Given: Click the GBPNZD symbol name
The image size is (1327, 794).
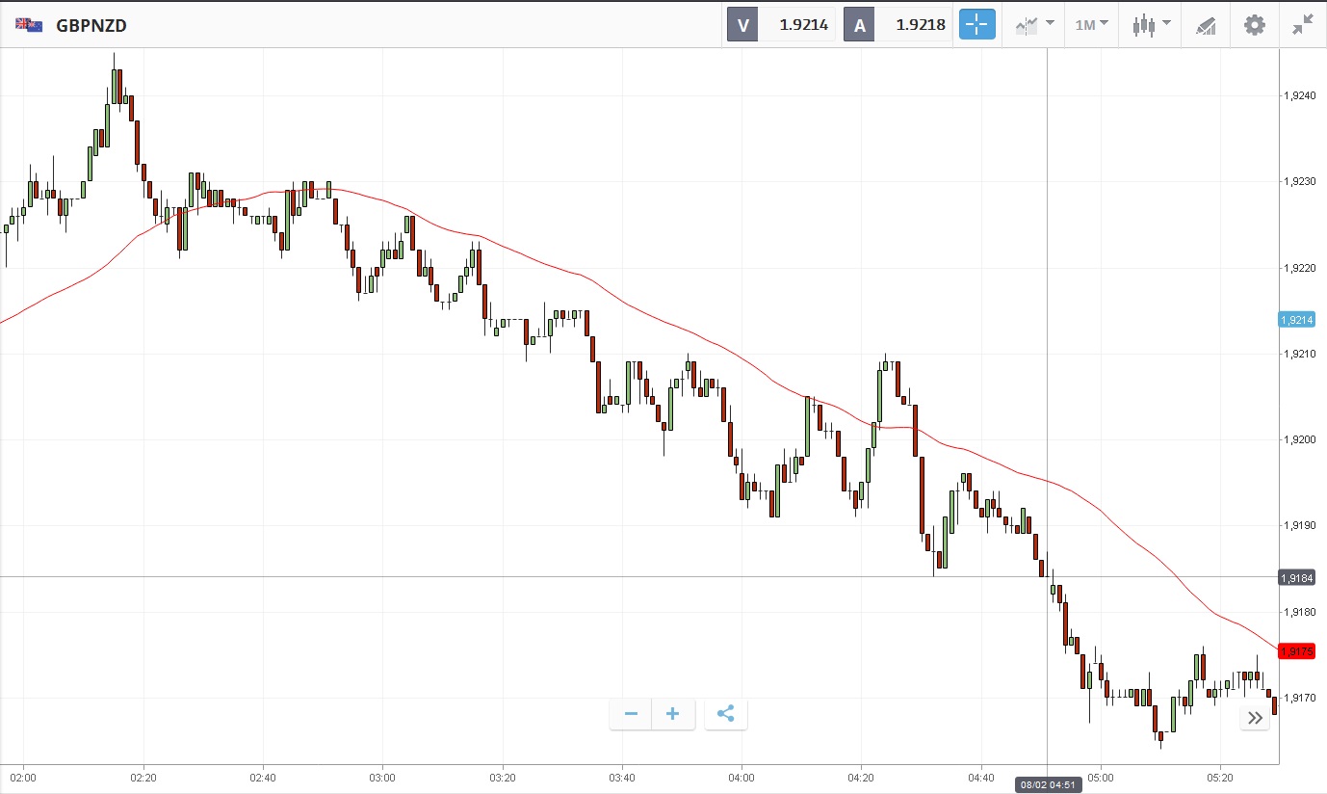Looking at the screenshot, I should [x=91, y=26].
